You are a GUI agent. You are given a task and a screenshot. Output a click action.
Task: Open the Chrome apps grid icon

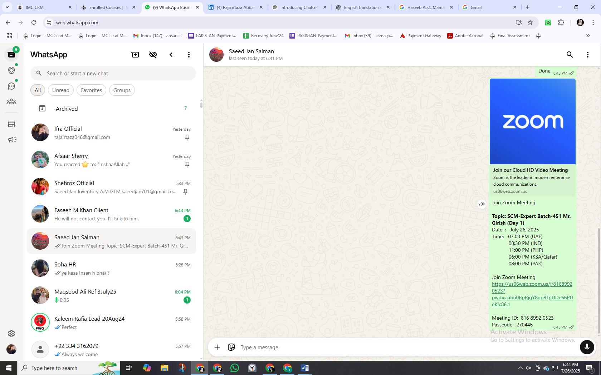coord(9,36)
